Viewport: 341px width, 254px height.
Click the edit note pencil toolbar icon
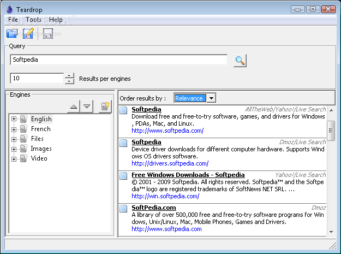28,33
